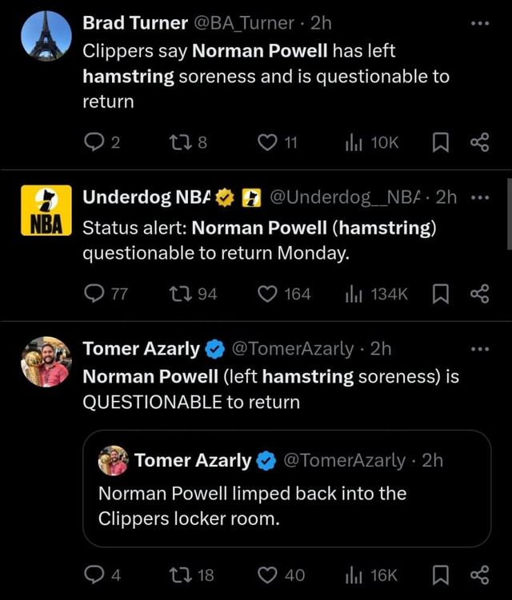Bookmark Brad Turner's tweet
Image resolution: width=512 pixels, height=600 pixels.
click(x=440, y=143)
